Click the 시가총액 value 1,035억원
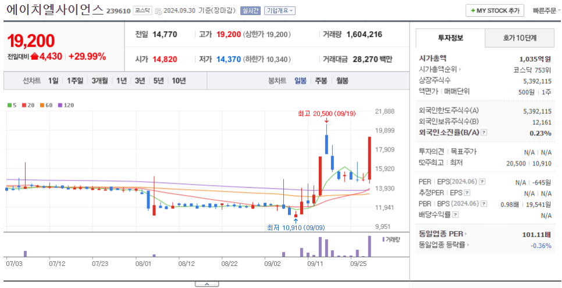562x288 pixels. pyautogui.click(x=535, y=59)
